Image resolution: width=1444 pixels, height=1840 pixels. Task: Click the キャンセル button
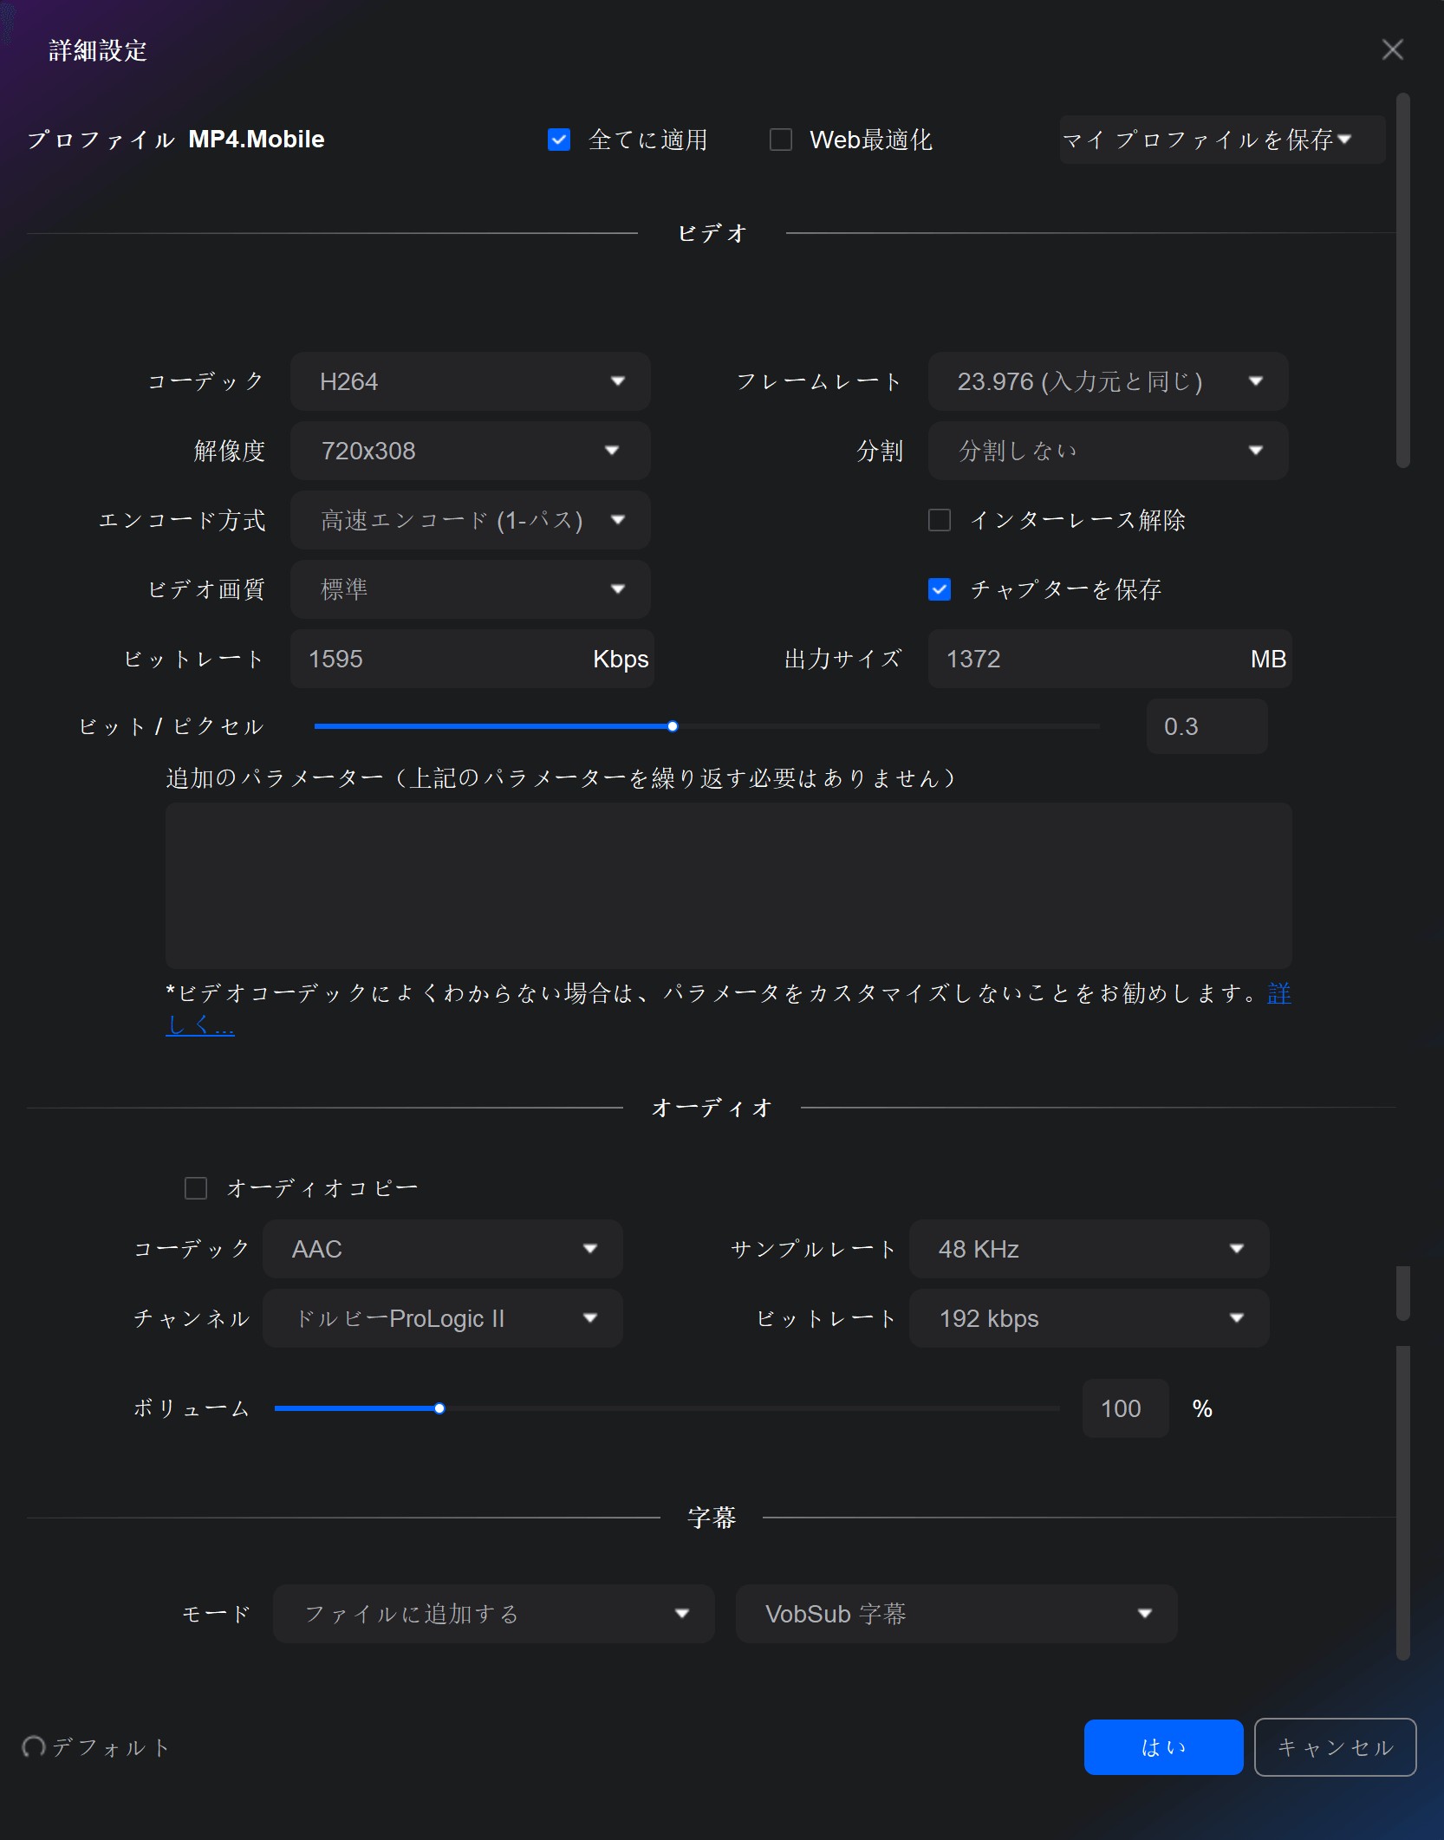click(1335, 1747)
